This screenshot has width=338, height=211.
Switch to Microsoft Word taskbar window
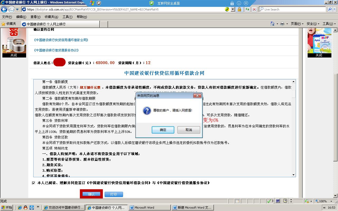[x=150, y=208]
